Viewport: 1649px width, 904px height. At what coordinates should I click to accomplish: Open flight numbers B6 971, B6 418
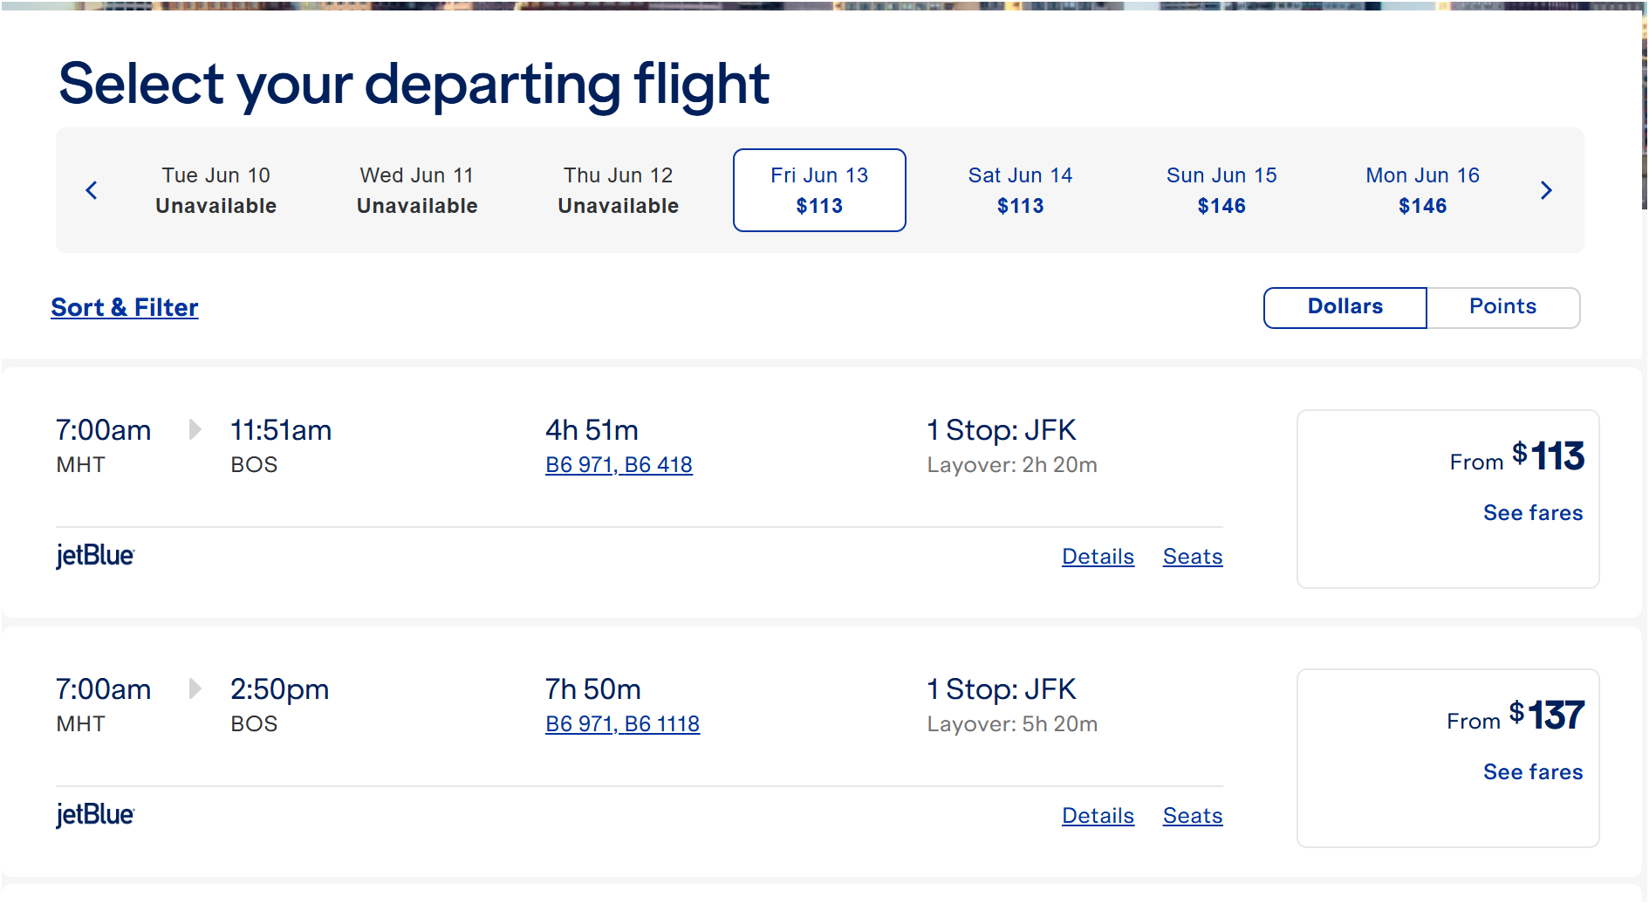pyautogui.click(x=619, y=465)
